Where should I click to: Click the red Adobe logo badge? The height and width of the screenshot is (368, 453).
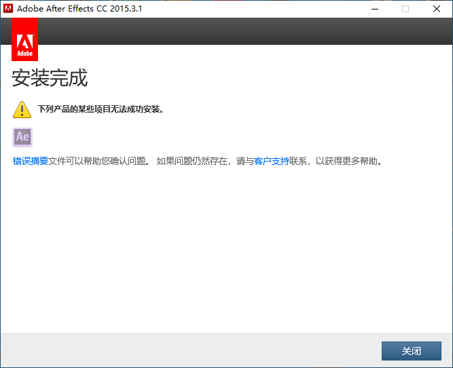(24, 39)
